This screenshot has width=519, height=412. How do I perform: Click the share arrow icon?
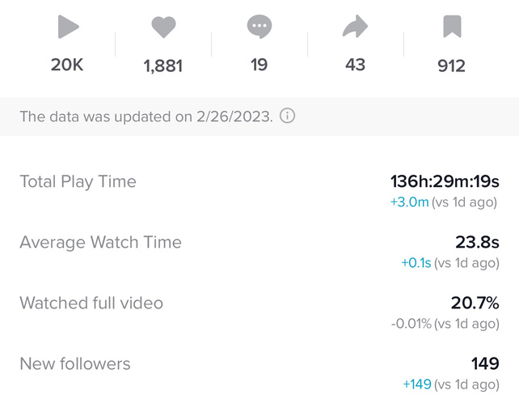click(x=355, y=28)
